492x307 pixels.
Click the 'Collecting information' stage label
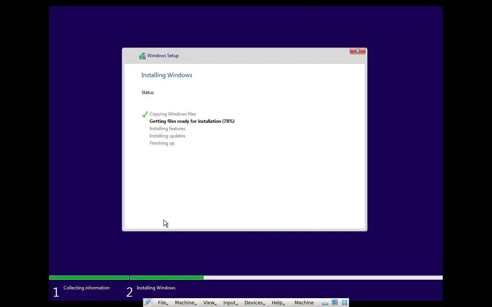click(86, 288)
